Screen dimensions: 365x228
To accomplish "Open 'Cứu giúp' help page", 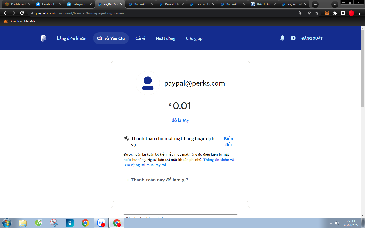I will (x=194, y=38).
